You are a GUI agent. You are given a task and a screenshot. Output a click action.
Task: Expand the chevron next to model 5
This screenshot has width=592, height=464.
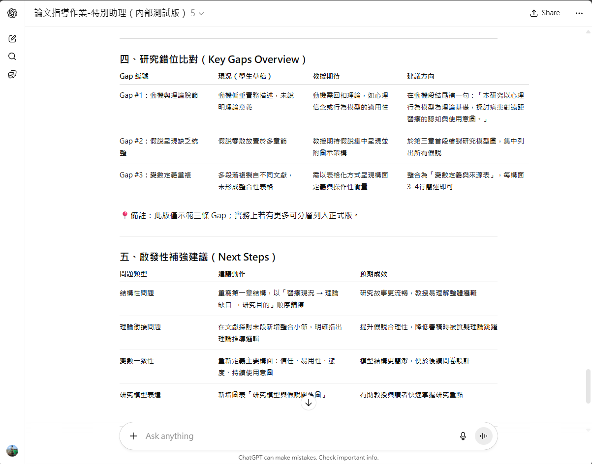201,13
